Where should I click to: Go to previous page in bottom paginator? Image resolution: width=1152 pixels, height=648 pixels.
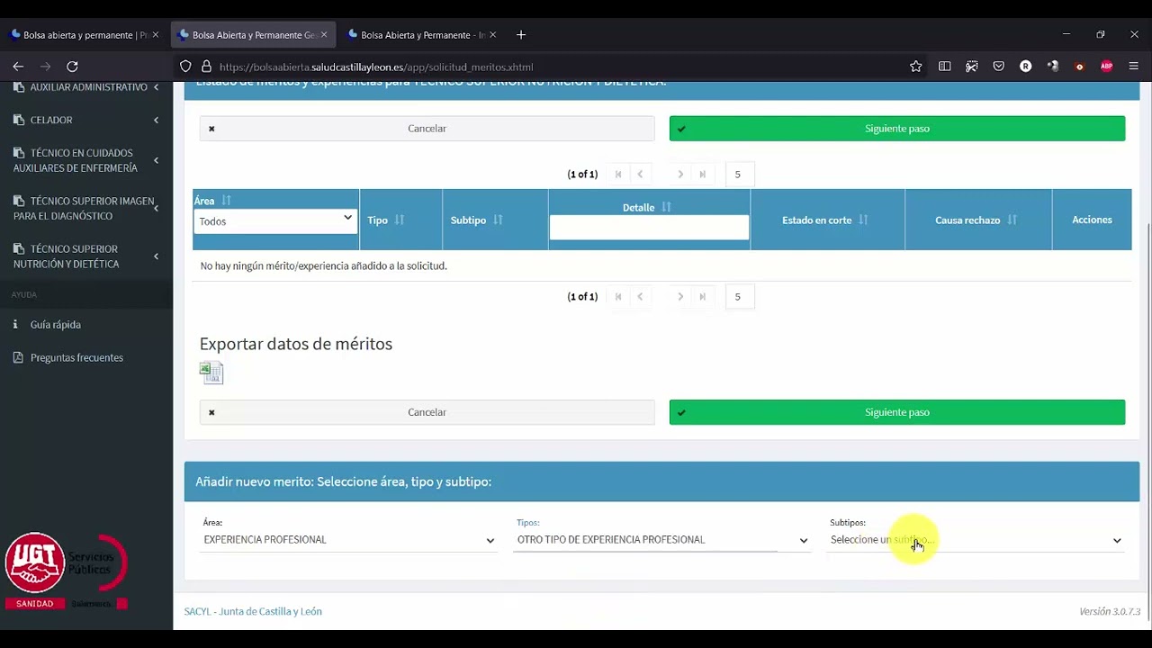point(640,296)
